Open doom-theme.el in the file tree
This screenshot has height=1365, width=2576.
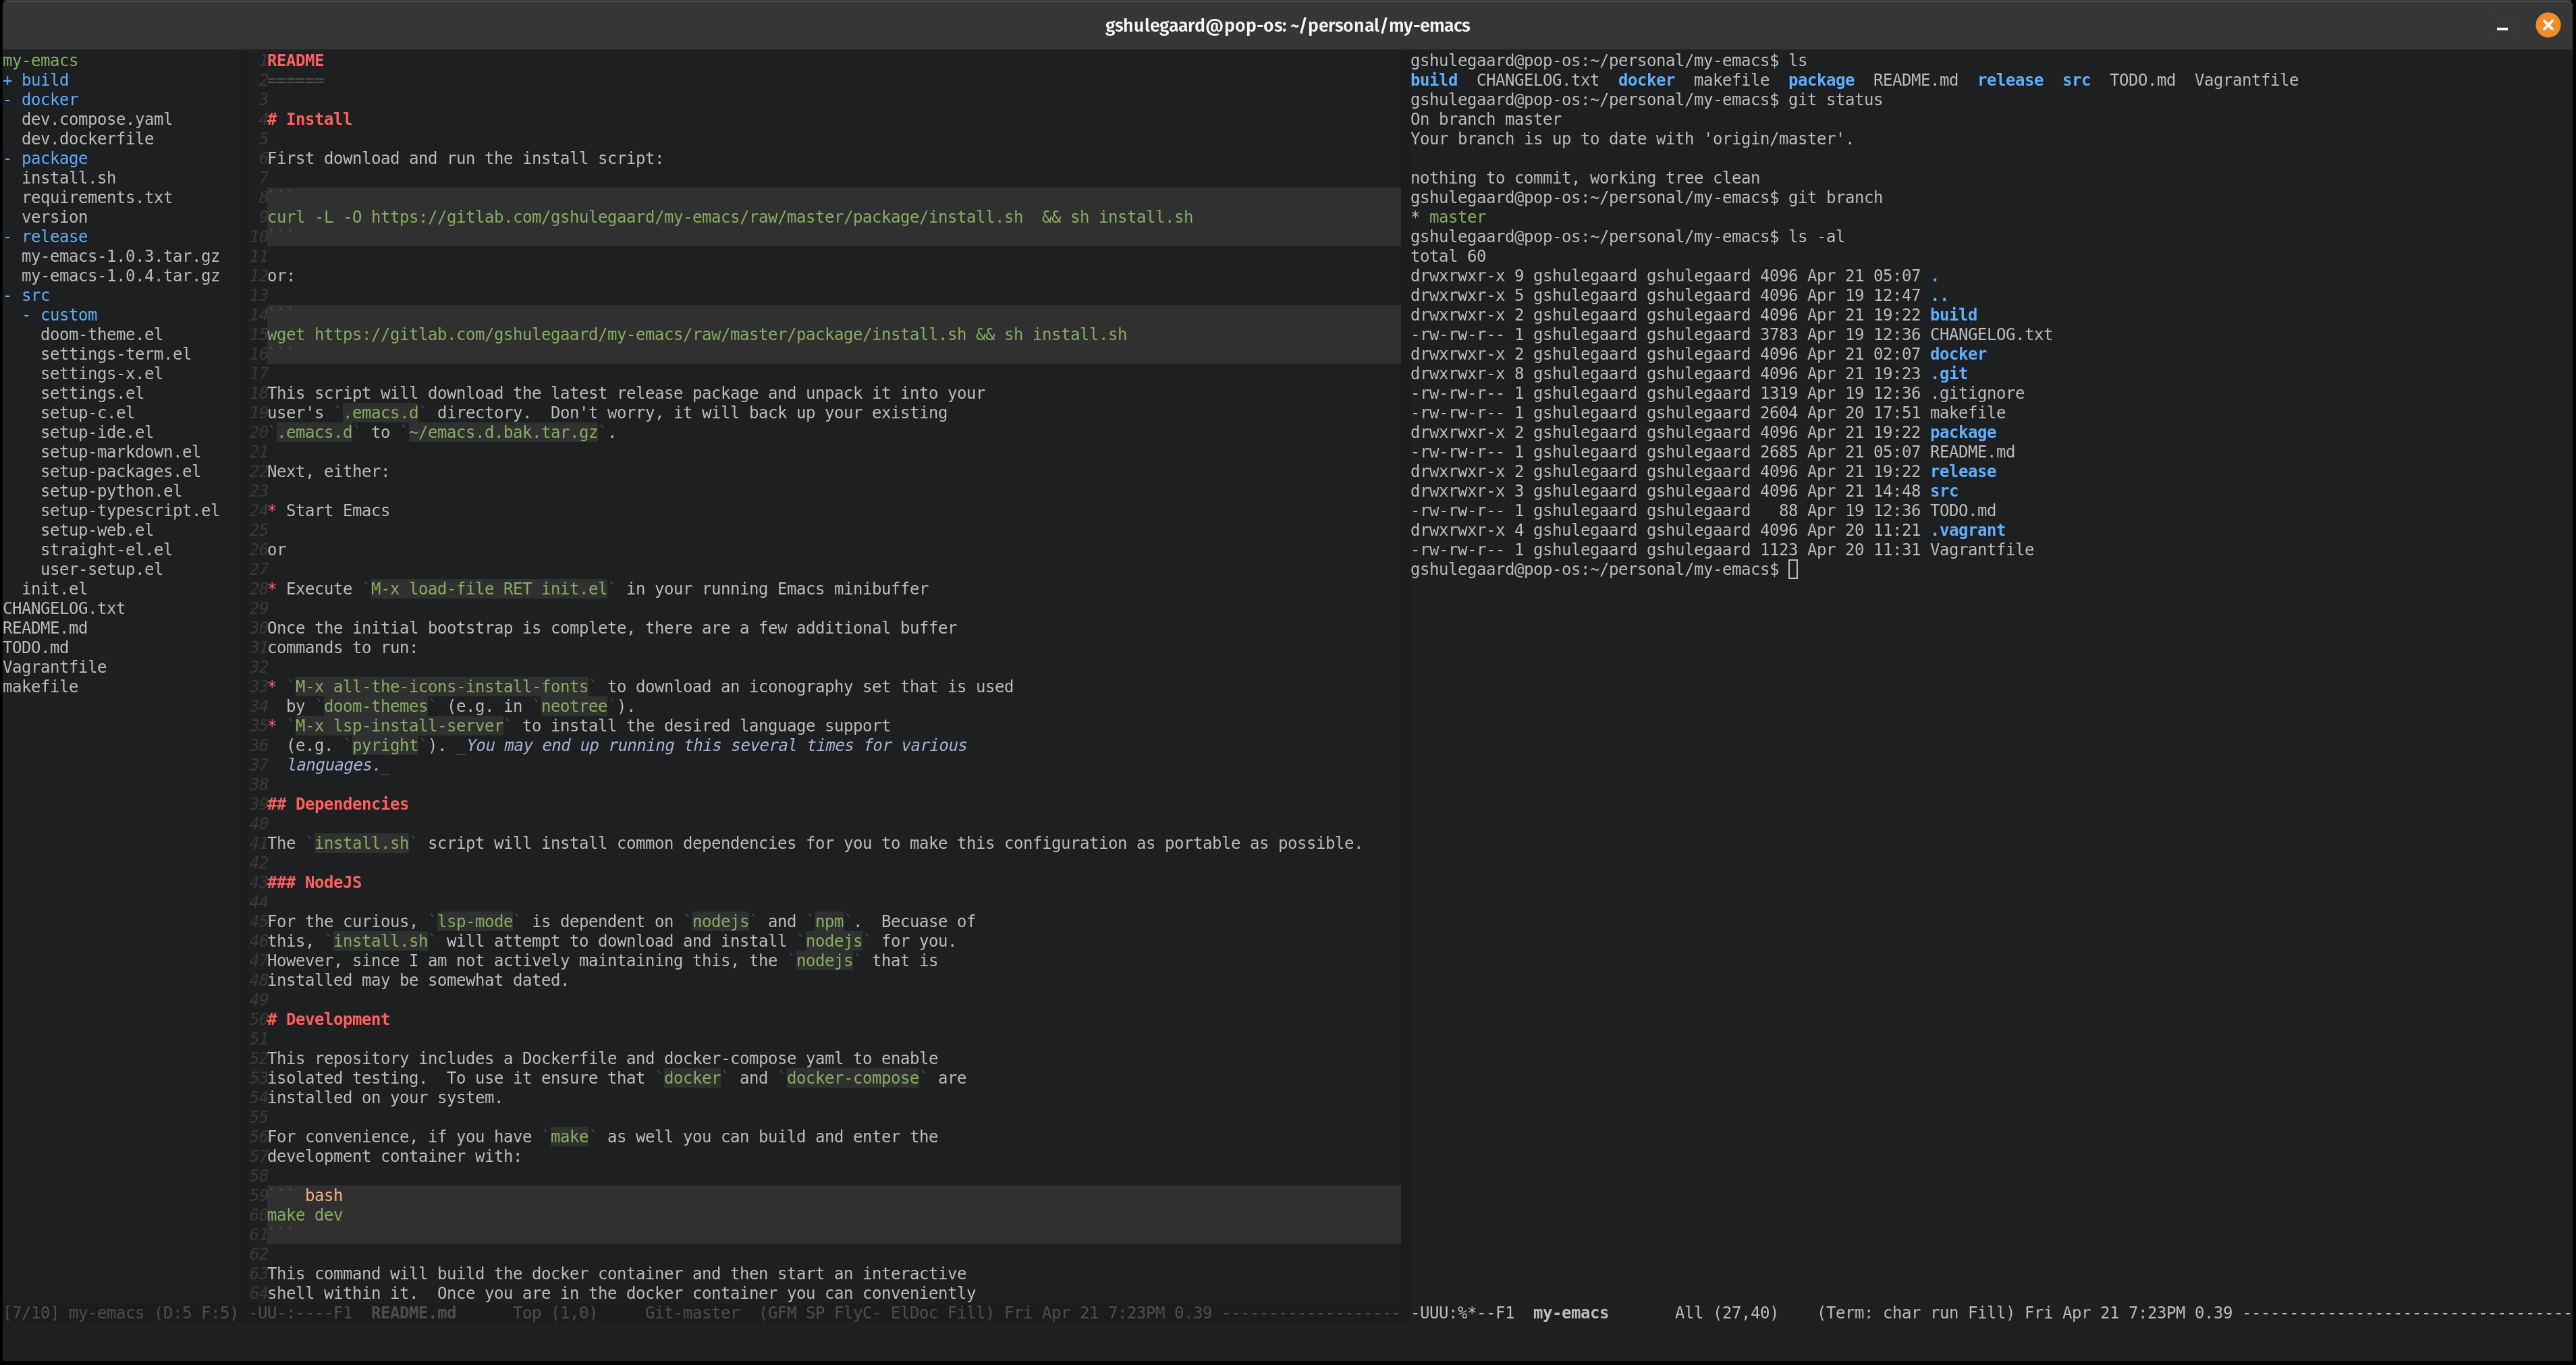tap(102, 335)
